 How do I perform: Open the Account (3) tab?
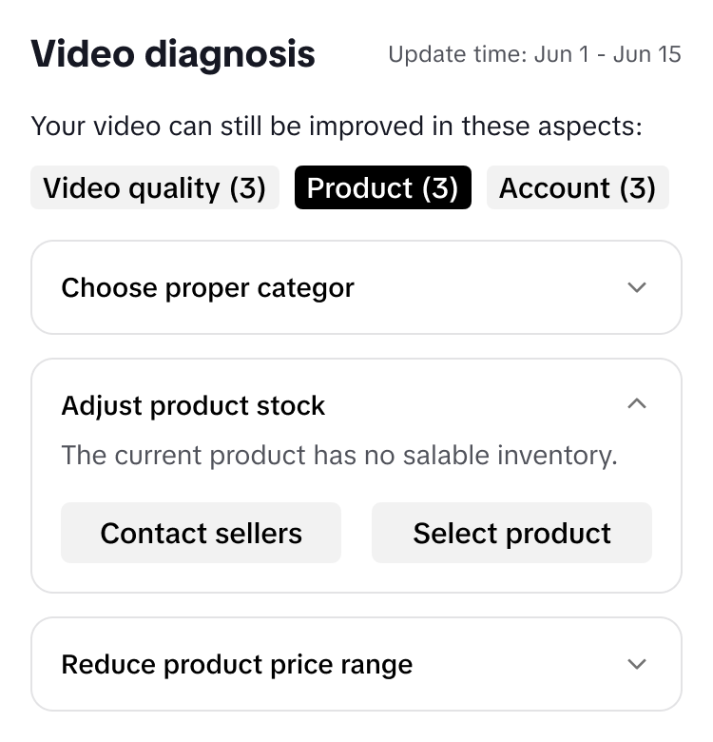click(x=577, y=188)
